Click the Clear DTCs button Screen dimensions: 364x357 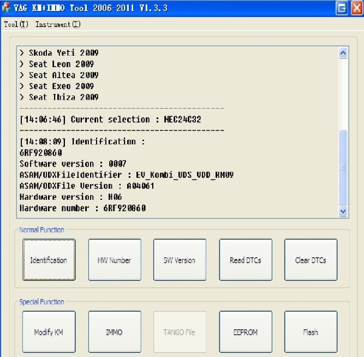click(x=311, y=260)
